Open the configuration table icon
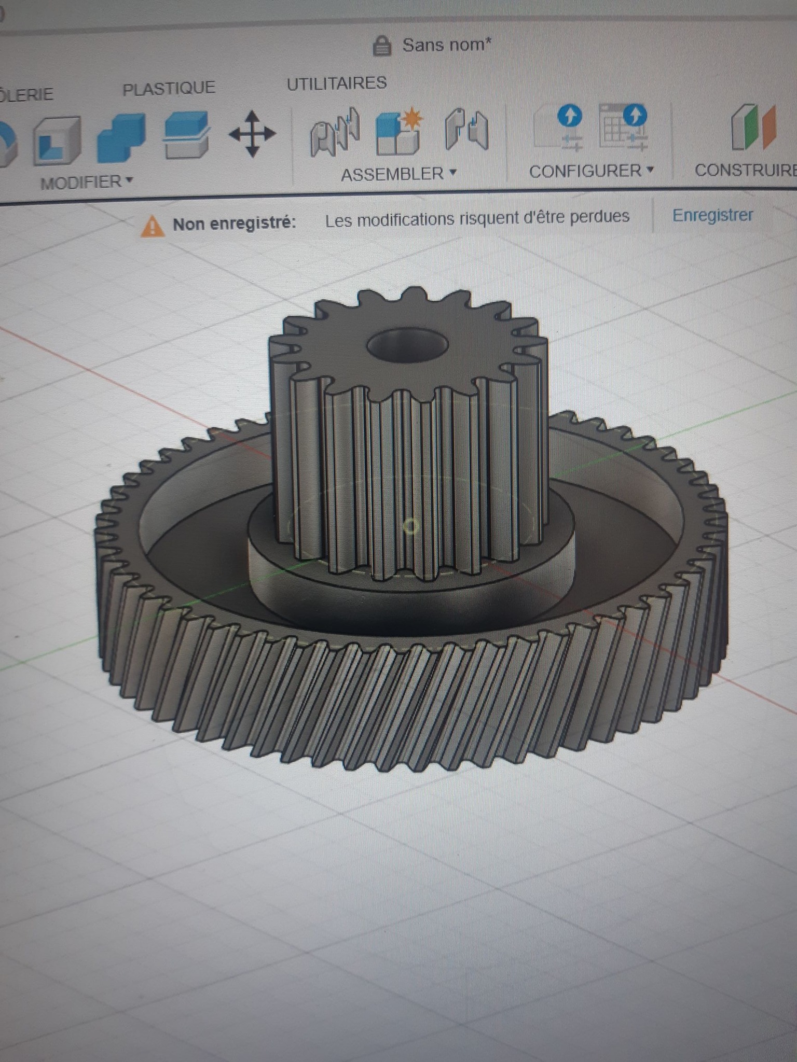Viewport: 797px width, 1062px height. pos(623,126)
